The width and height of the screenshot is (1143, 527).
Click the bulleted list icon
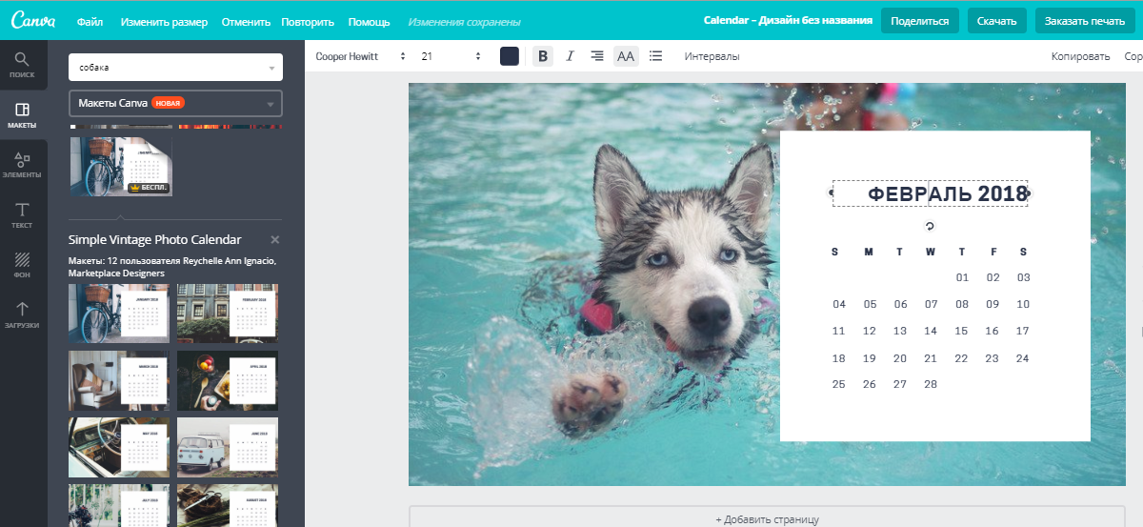[655, 56]
